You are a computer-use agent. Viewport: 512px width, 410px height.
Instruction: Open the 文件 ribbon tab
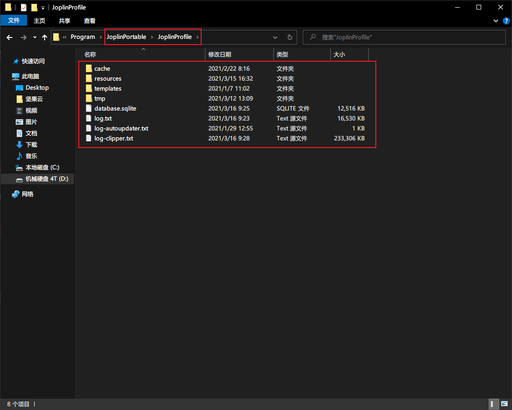[14, 20]
